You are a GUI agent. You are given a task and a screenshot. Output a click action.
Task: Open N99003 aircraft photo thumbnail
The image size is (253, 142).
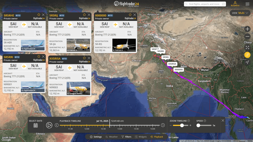(78, 88)
